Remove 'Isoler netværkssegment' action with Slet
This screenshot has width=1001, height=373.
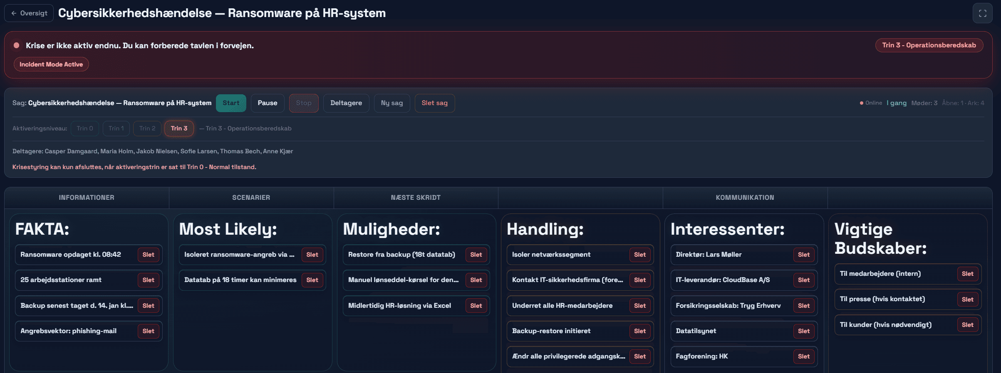(639, 255)
